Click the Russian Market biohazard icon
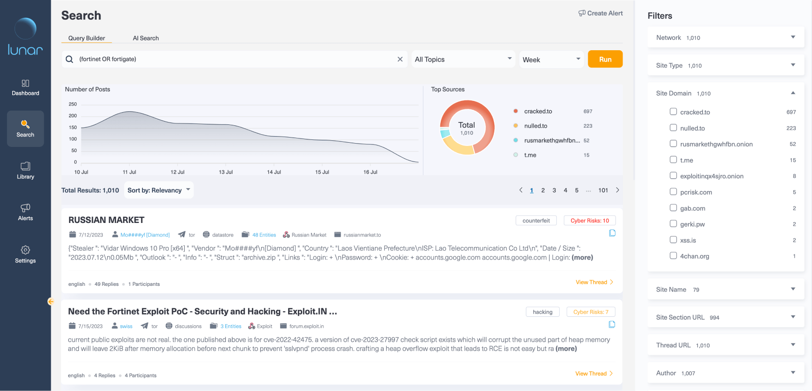 tap(286, 234)
